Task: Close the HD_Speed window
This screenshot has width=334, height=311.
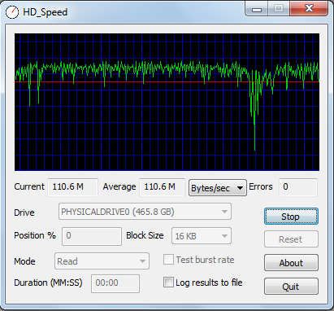Action: click(x=309, y=9)
